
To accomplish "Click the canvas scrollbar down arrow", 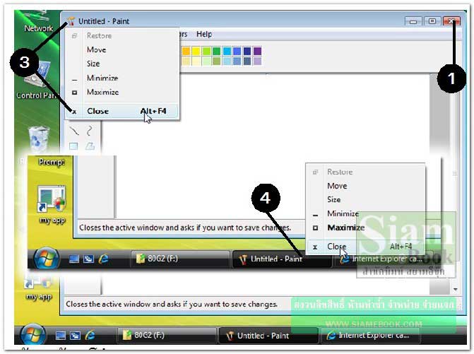I will click(455, 290).
